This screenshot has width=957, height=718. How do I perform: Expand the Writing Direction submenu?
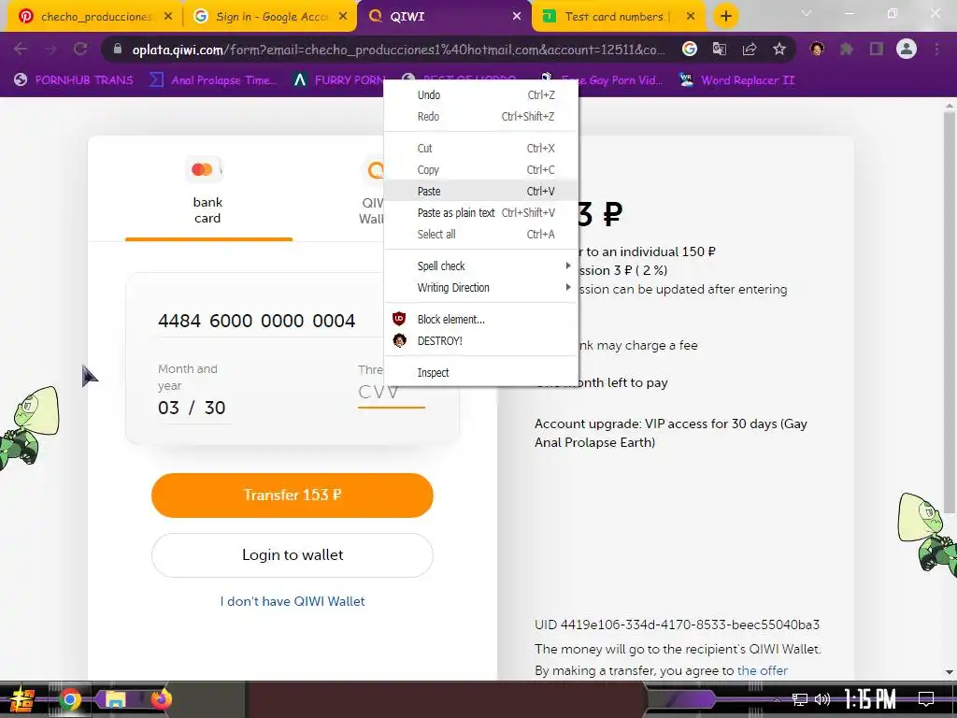pos(481,288)
